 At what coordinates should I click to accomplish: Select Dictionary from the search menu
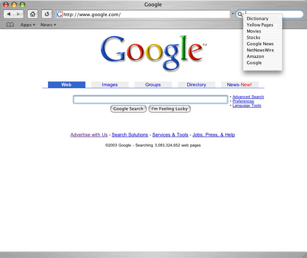pos(257,19)
